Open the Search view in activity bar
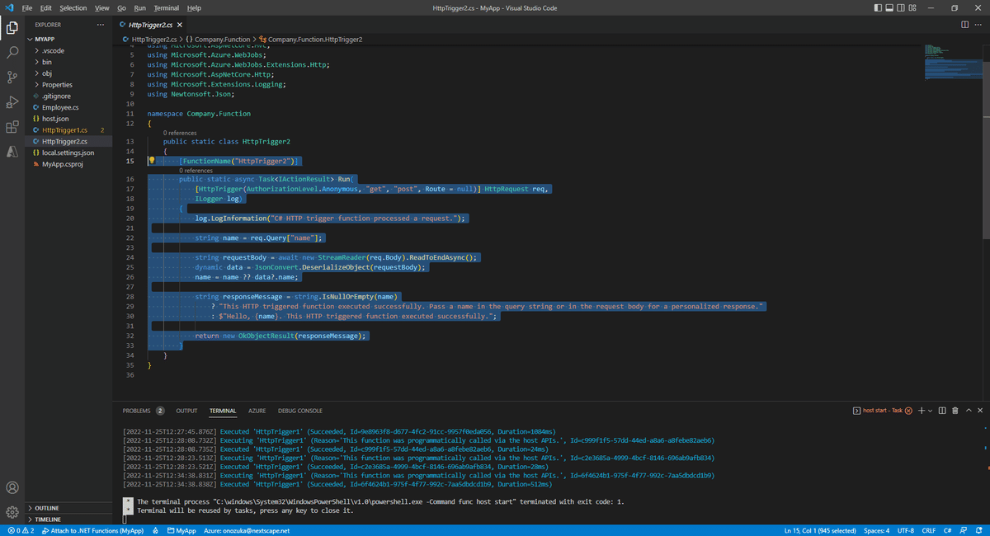 coord(12,50)
